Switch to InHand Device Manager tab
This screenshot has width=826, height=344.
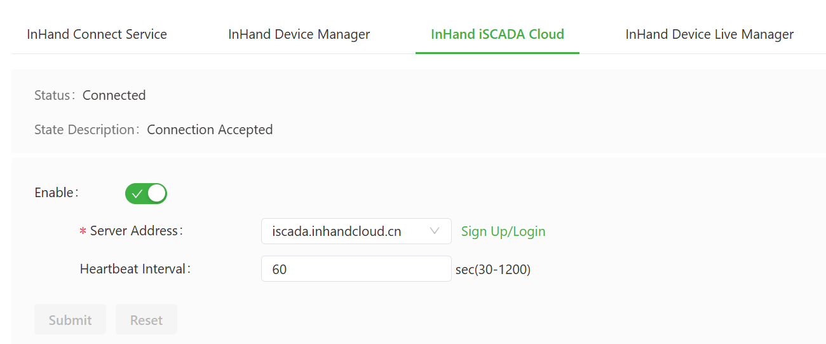pyautogui.click(x=299, y=34)
